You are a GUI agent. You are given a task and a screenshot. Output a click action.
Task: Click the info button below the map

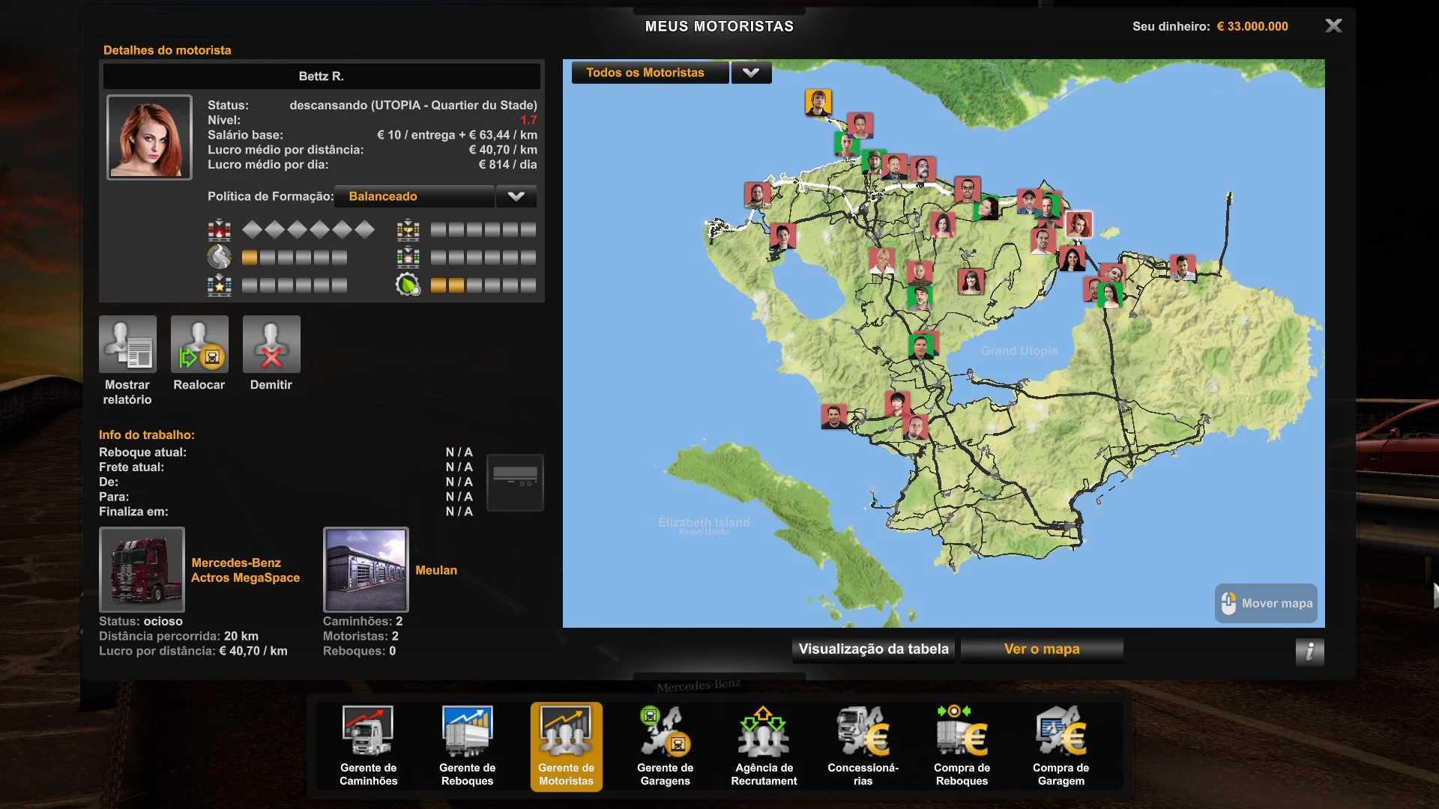pyautogui.click(x=1309, y=652)
